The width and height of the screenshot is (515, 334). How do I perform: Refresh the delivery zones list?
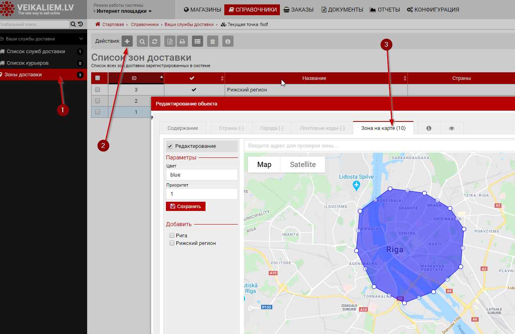[154, 41]
